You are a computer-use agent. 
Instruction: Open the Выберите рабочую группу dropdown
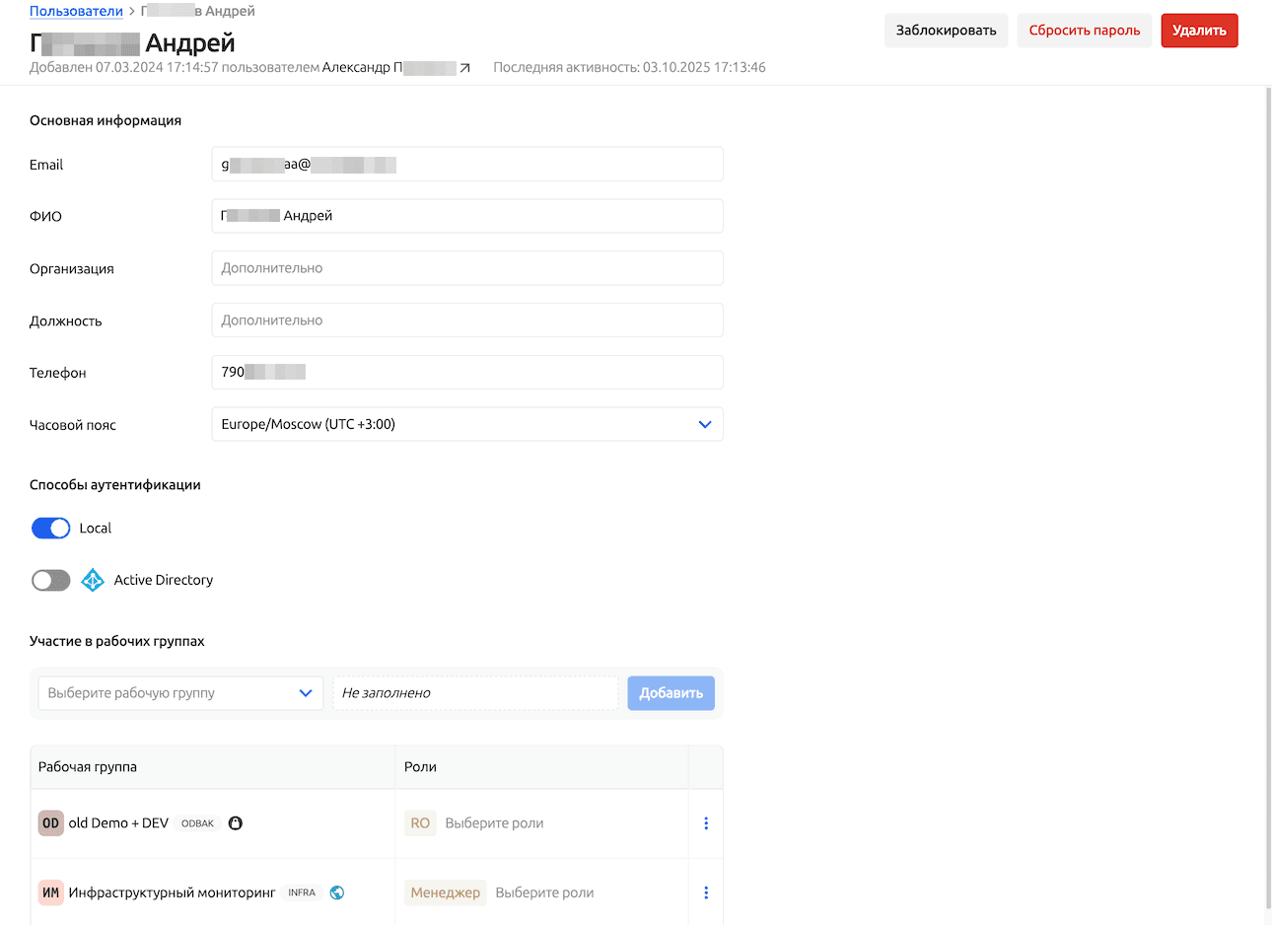click(180, 693)
